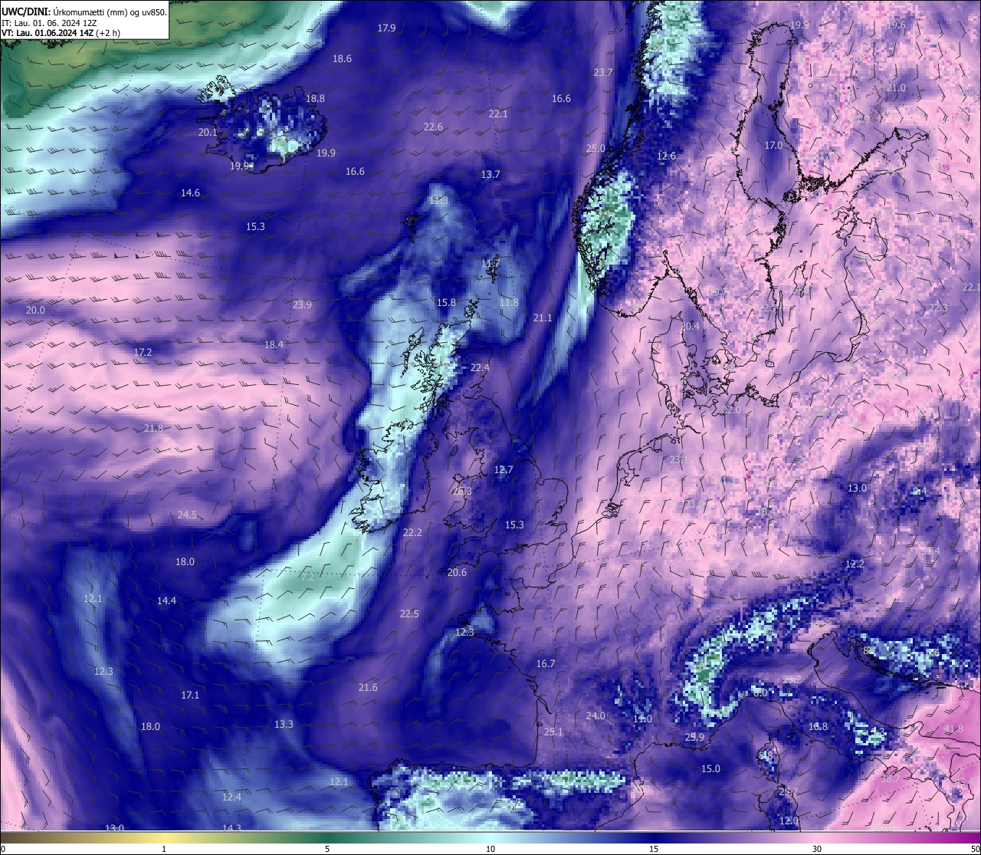Click the UWC/DINI Úrkomumætti title text
The image size is (981, 855).
pyautogui.click(x=84, y=12)
